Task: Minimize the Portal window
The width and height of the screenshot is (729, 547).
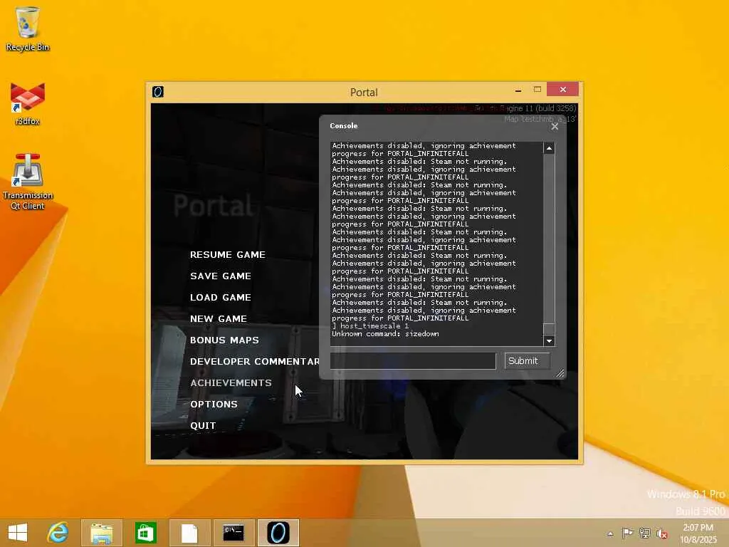Action: [518, 90]
